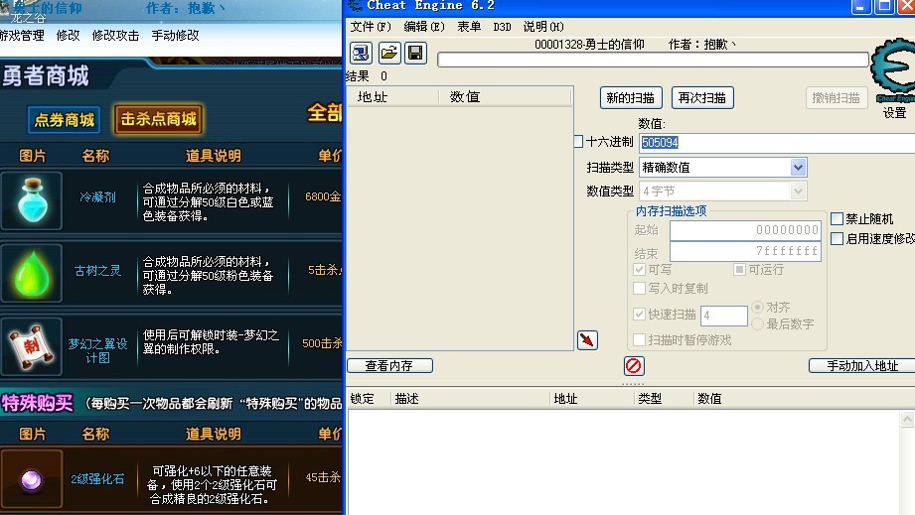915x515 pixels.
Task: Click the 描述 column header in address table
Action: 406,399
